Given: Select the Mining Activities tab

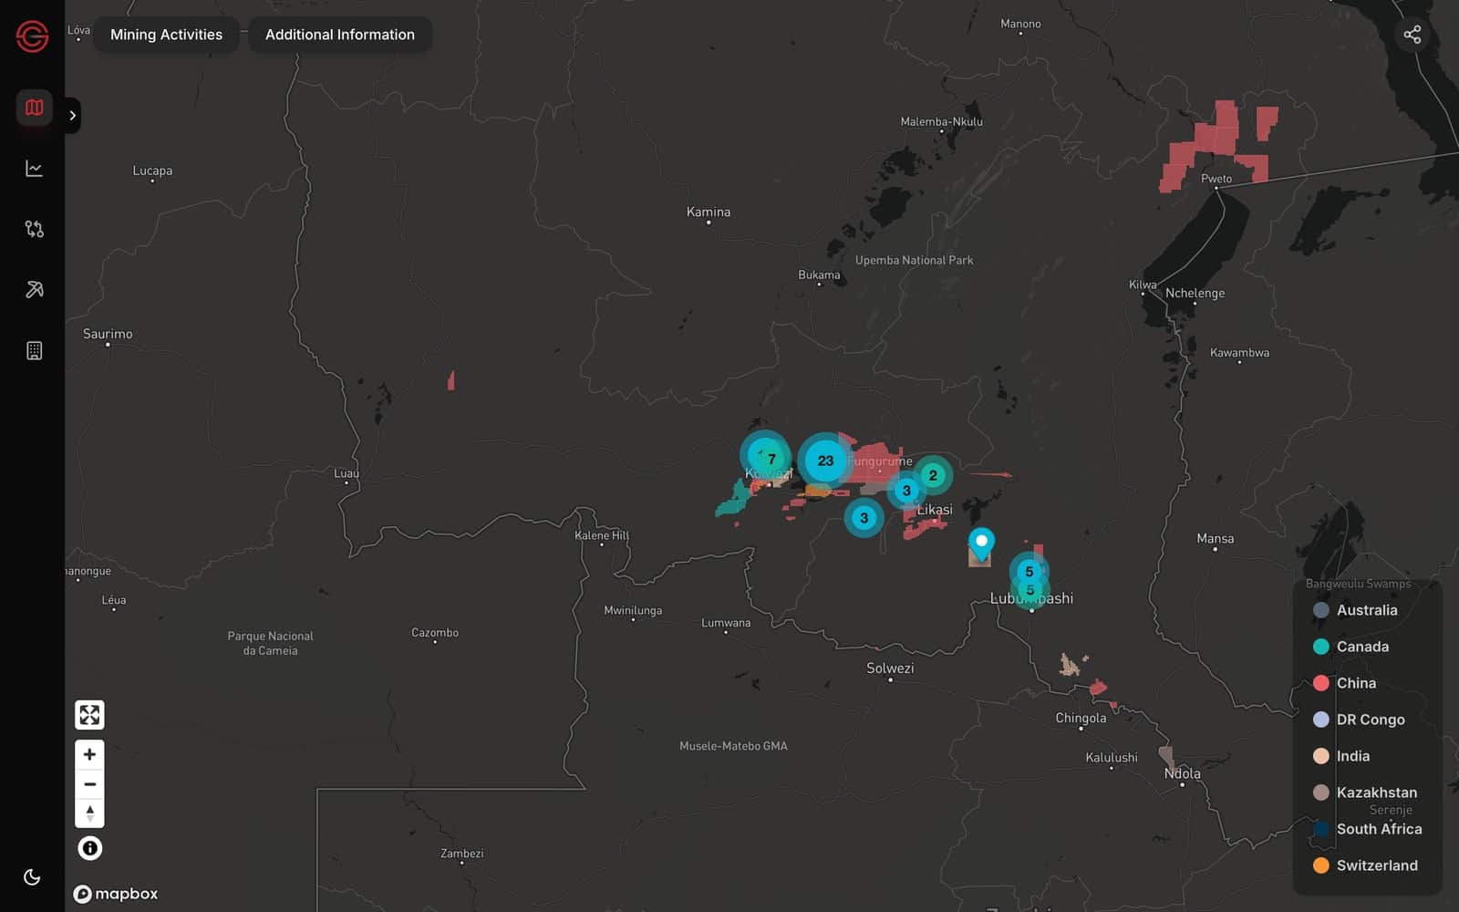Looking at the screenshot, I should coord(166,35).
